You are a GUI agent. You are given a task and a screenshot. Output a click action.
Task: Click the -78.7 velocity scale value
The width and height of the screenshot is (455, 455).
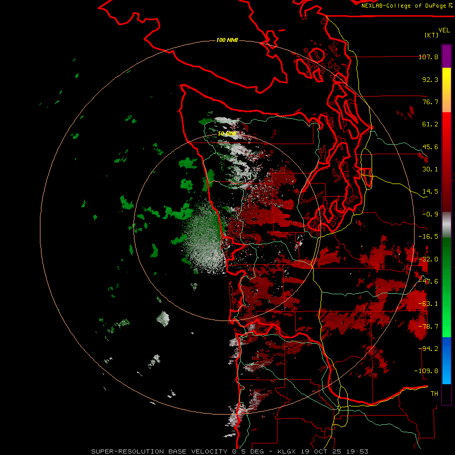click(x=428, y=327)
